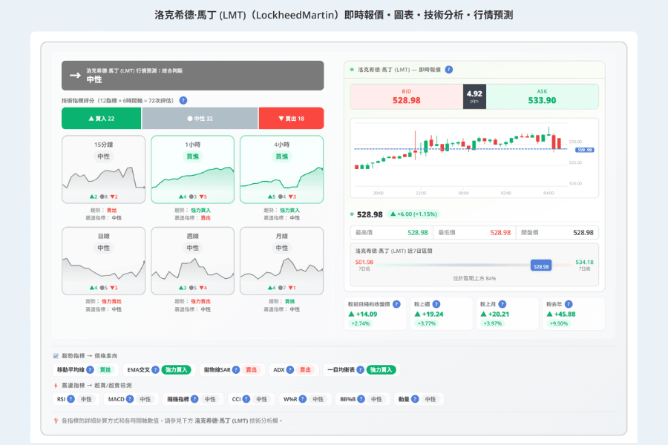Click grey 中性 32 score segment
Screen dimensions: 668x445
click(200, 119)
